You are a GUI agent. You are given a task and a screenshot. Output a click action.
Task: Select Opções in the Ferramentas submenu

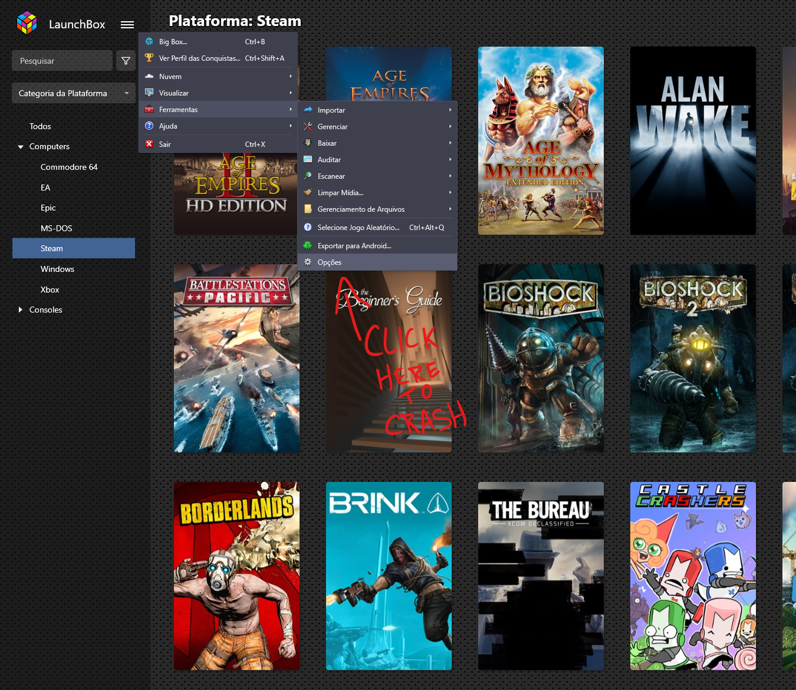pyautogui.click(x=377, y=262)
